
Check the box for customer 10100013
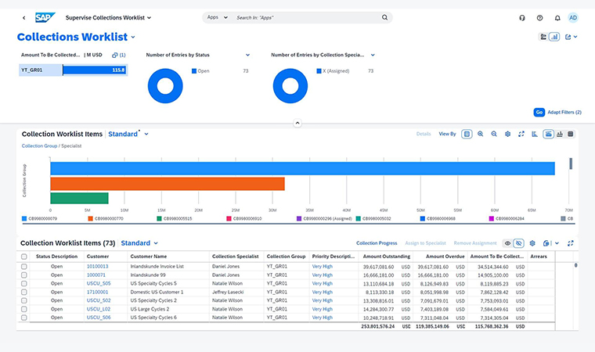(x=24, y=267)
